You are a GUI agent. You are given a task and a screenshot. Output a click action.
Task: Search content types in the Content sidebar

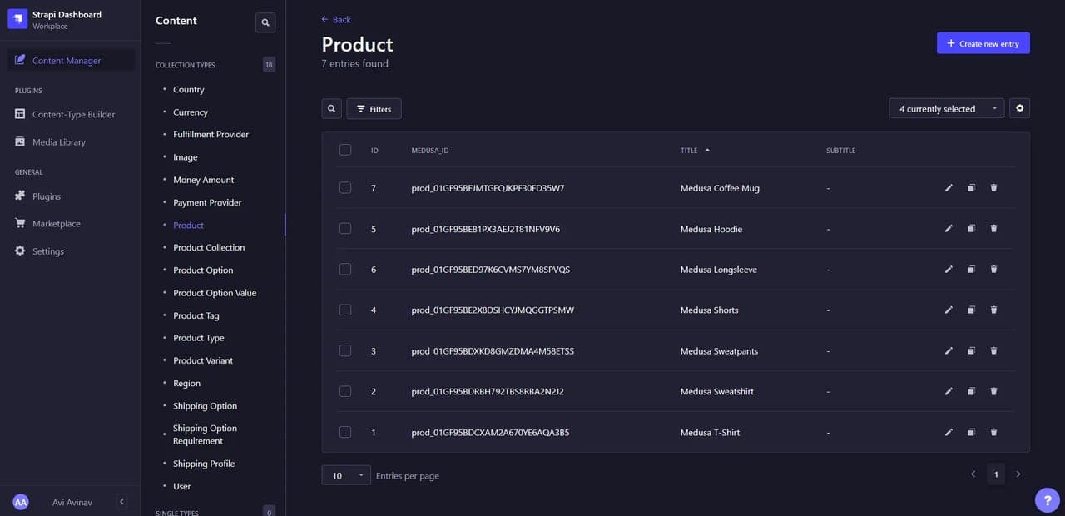click(265, 22)
